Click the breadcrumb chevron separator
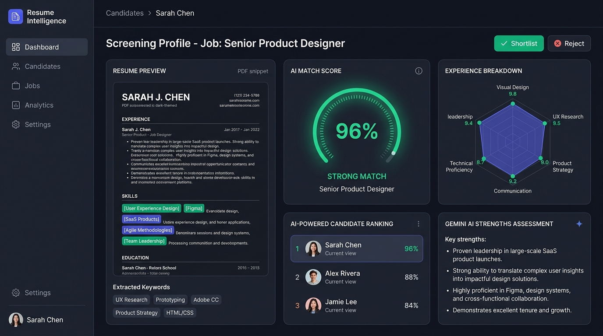This screenshot has height=336, width=603. (x=150, y=13)
